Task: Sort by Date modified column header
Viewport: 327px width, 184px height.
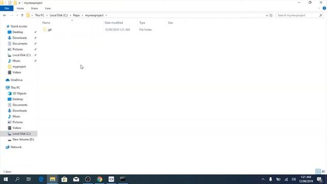Action: click(x=113, y=22)
